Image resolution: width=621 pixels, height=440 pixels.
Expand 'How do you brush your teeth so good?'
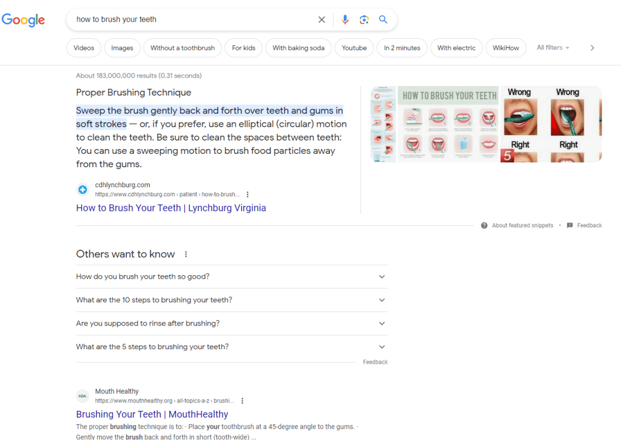coord(232,276)
